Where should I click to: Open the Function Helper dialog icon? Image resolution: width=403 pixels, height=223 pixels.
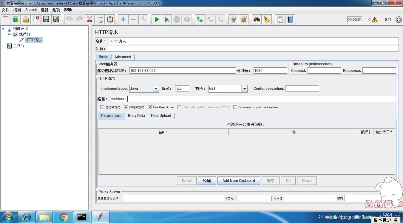(x=280, y=20)
